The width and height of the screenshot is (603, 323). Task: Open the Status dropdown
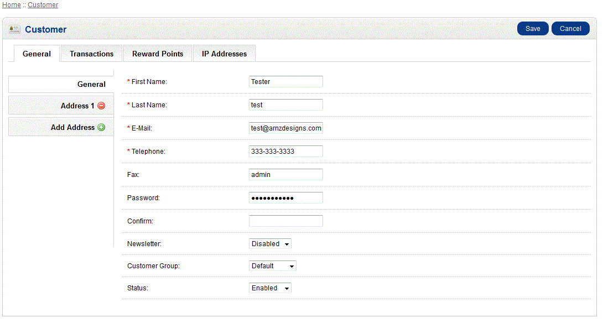[x=270, y=288]
